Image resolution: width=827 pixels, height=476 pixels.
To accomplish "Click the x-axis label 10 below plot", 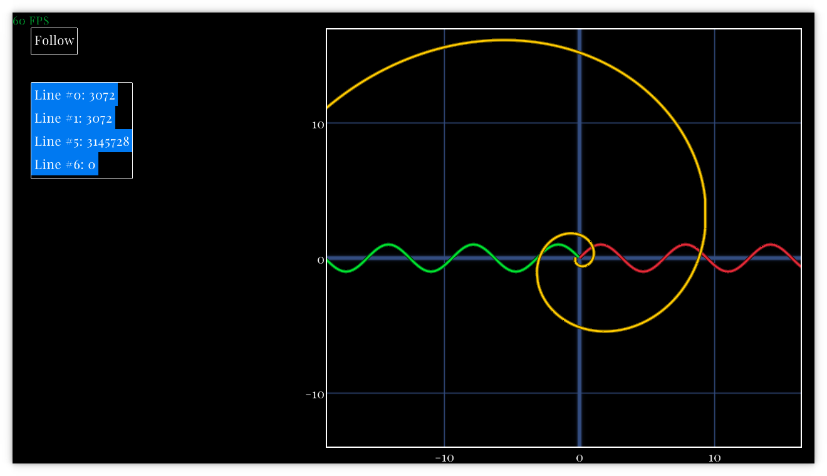I will [x=714, y=458].
